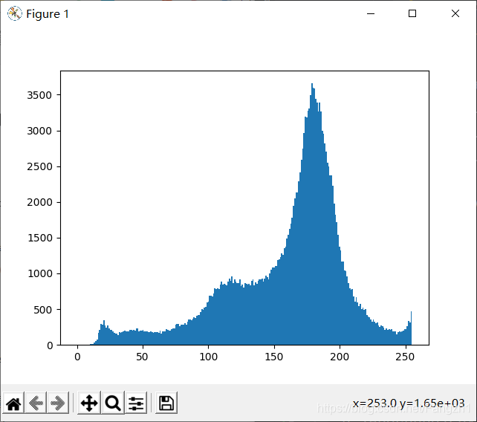This screenshot has width=477, height=422.
Task: Click the y-axis label 3000
Action: [39, 131]
